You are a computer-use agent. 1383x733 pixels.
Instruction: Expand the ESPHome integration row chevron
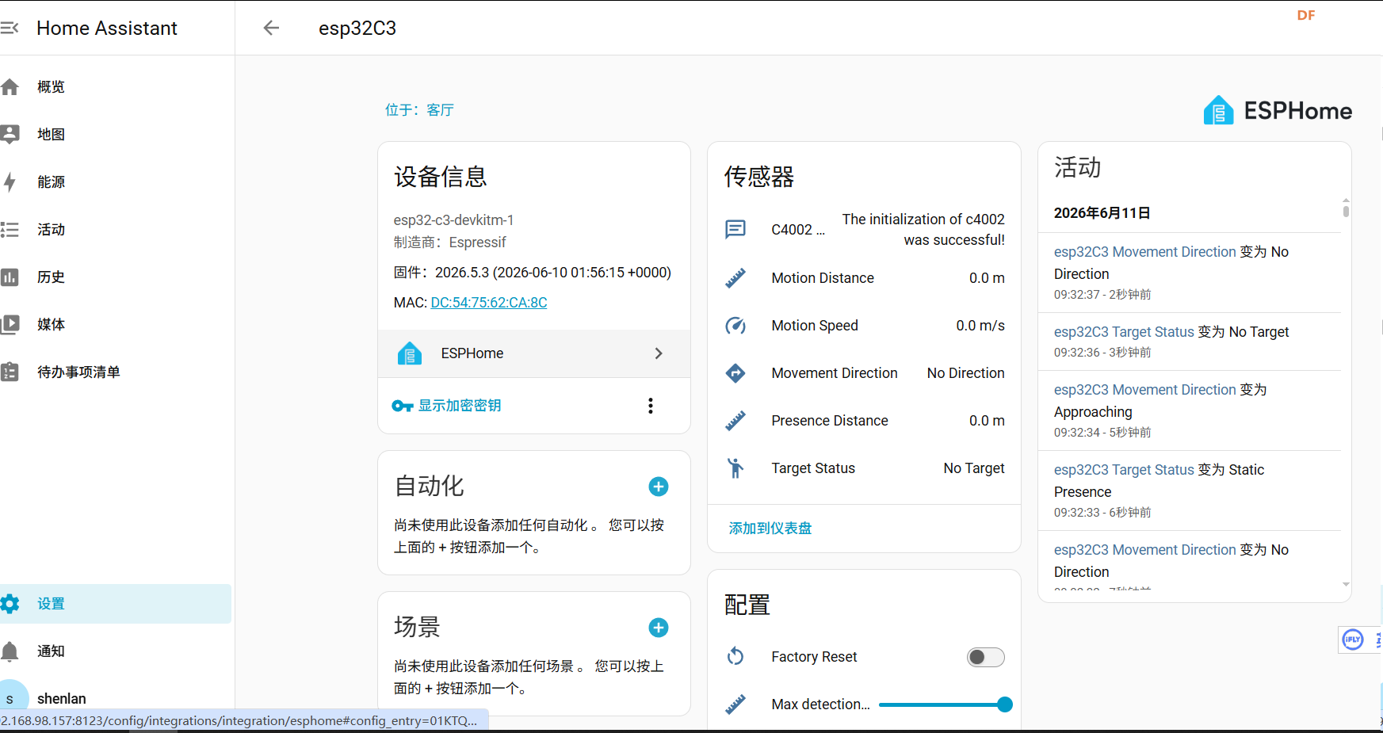click(x=659, y=353)
